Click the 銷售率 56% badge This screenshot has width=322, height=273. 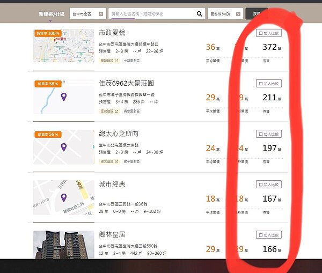coord(48,135)
